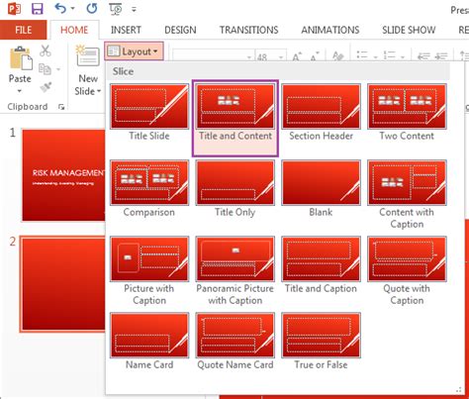Select slide 1 Risk Management thumbnail
This screenshot has width=469, height=399.
(x=63, y=175)
